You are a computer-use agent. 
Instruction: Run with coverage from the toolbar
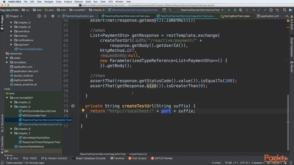241,10
